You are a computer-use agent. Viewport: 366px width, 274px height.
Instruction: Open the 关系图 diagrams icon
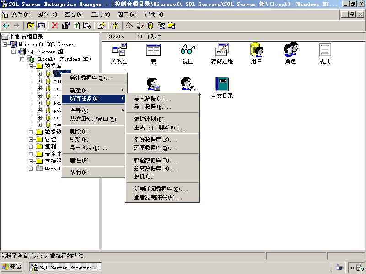tap(119, 53)
